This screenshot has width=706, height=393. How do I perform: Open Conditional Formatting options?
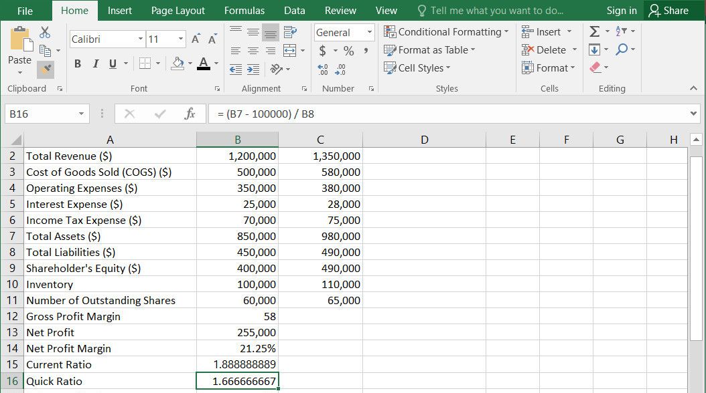[446, 31]
